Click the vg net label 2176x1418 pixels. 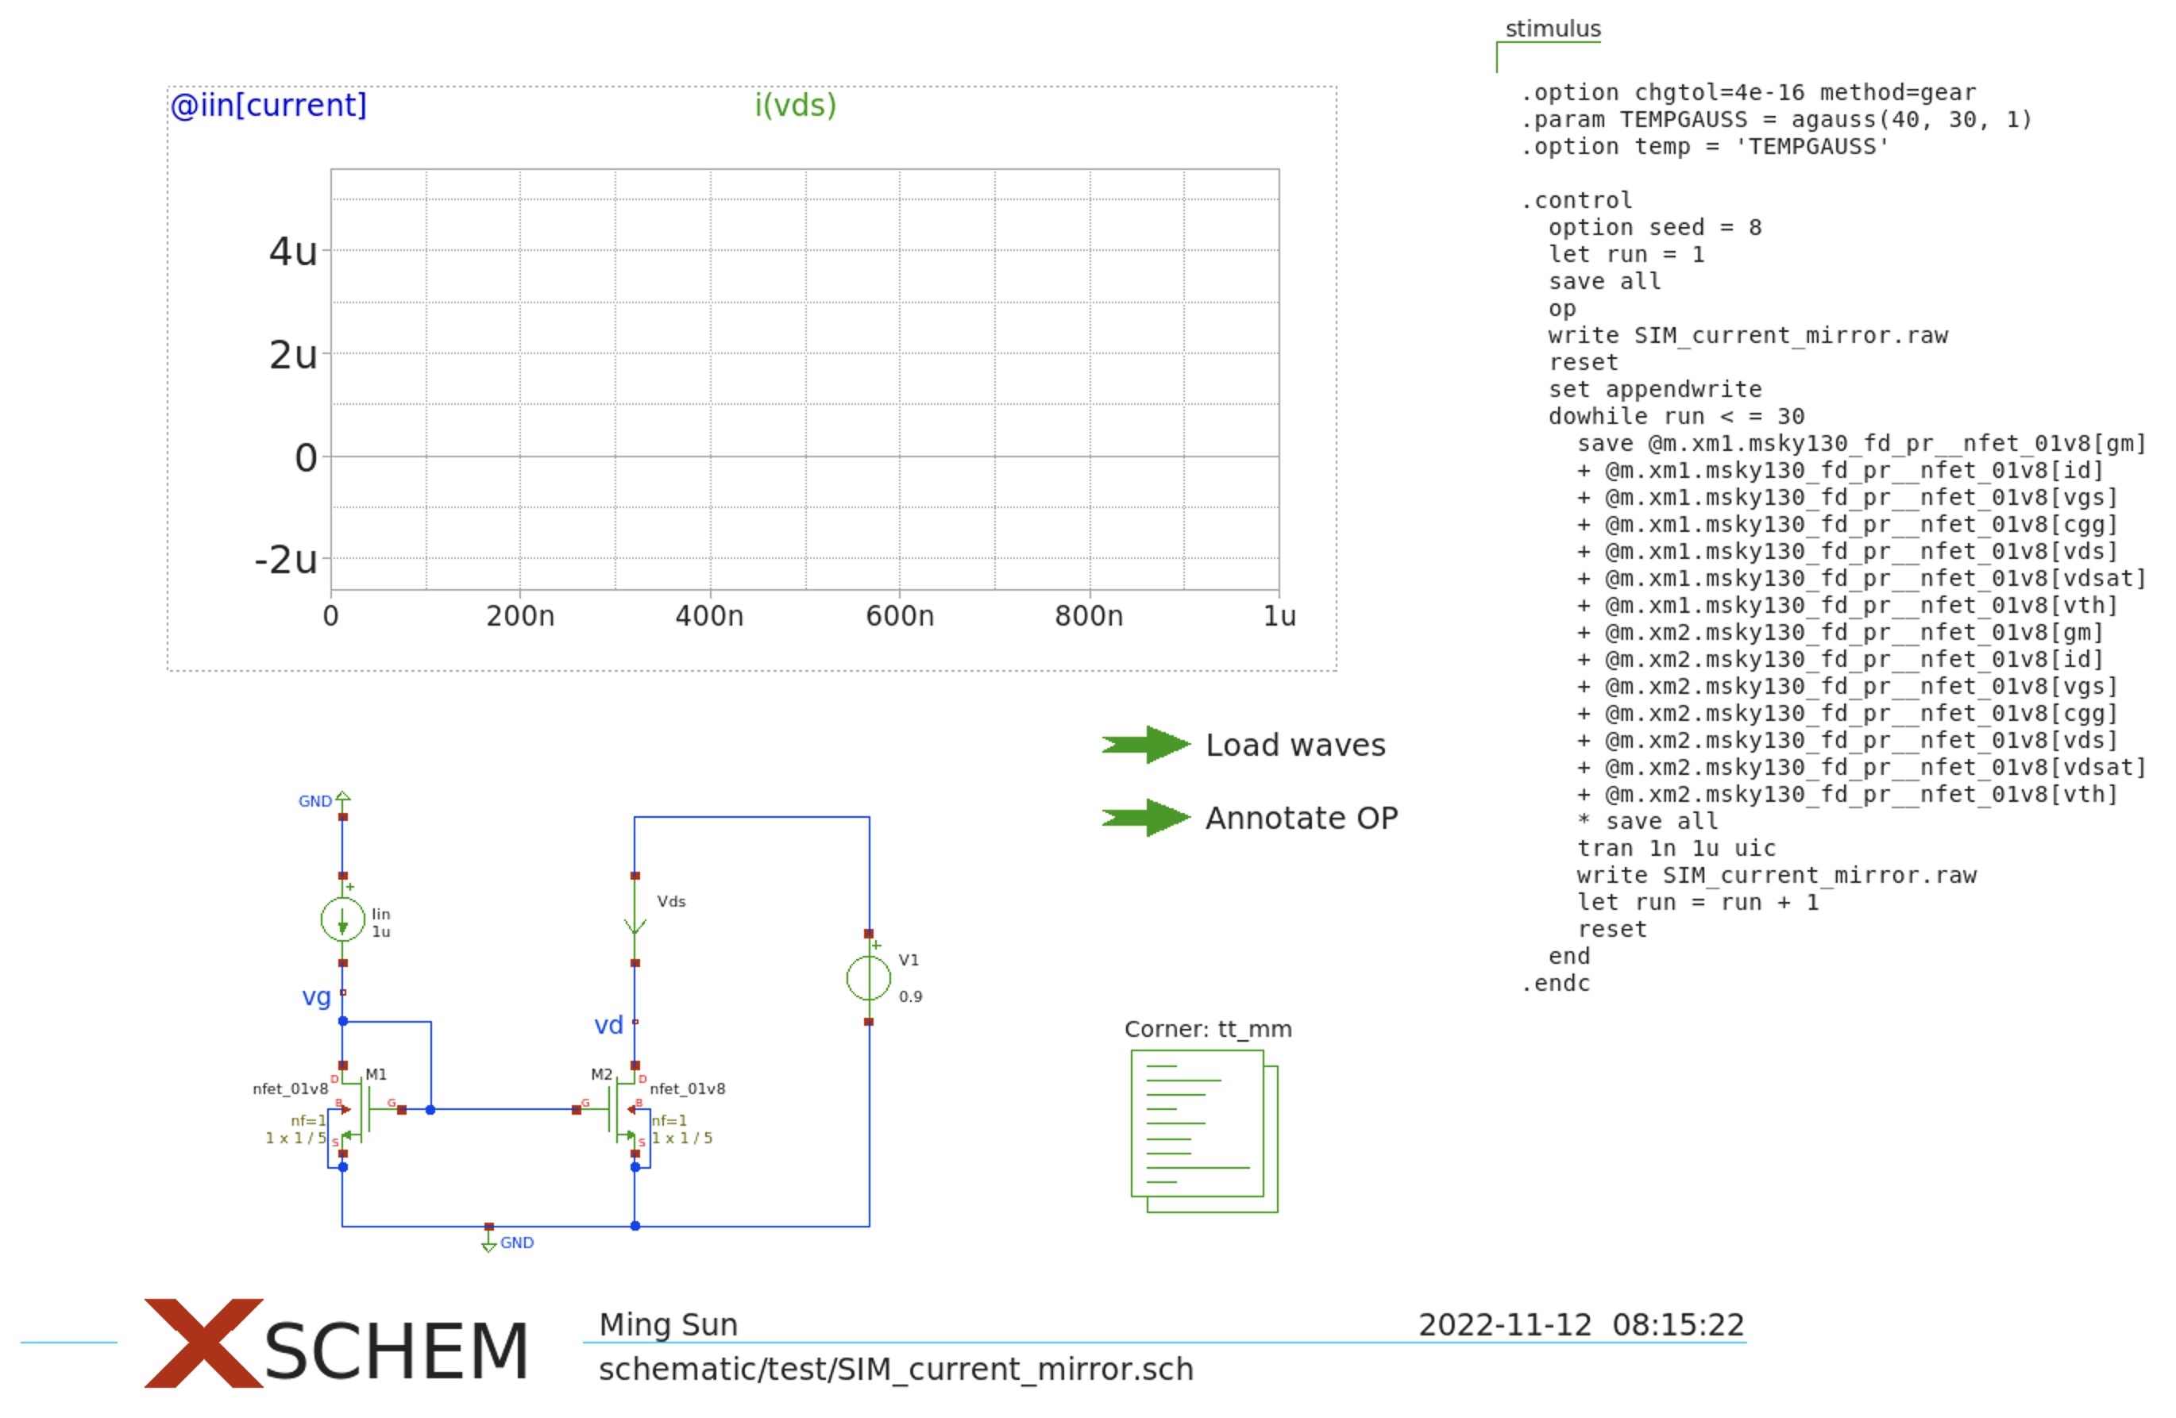point(316,996)
